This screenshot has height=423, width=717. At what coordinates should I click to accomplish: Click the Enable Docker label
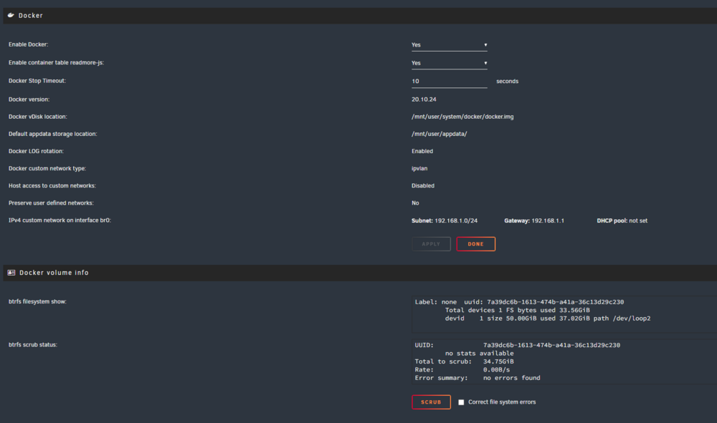(28, 44)
